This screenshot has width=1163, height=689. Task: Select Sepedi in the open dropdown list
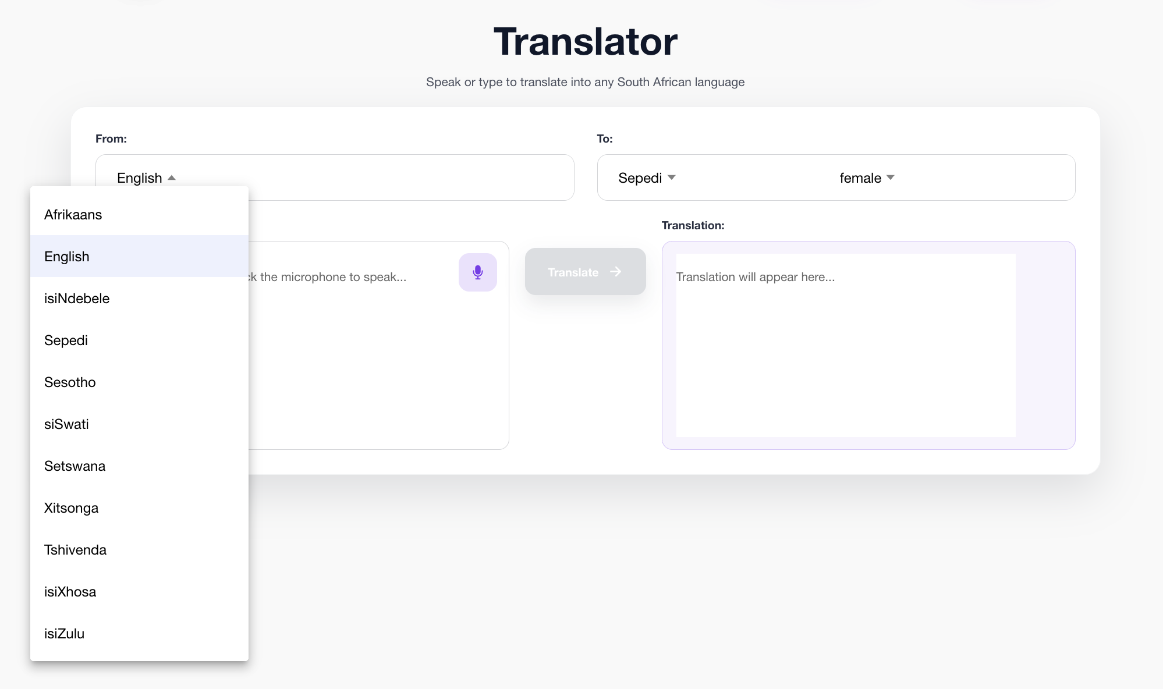(139, 340)
